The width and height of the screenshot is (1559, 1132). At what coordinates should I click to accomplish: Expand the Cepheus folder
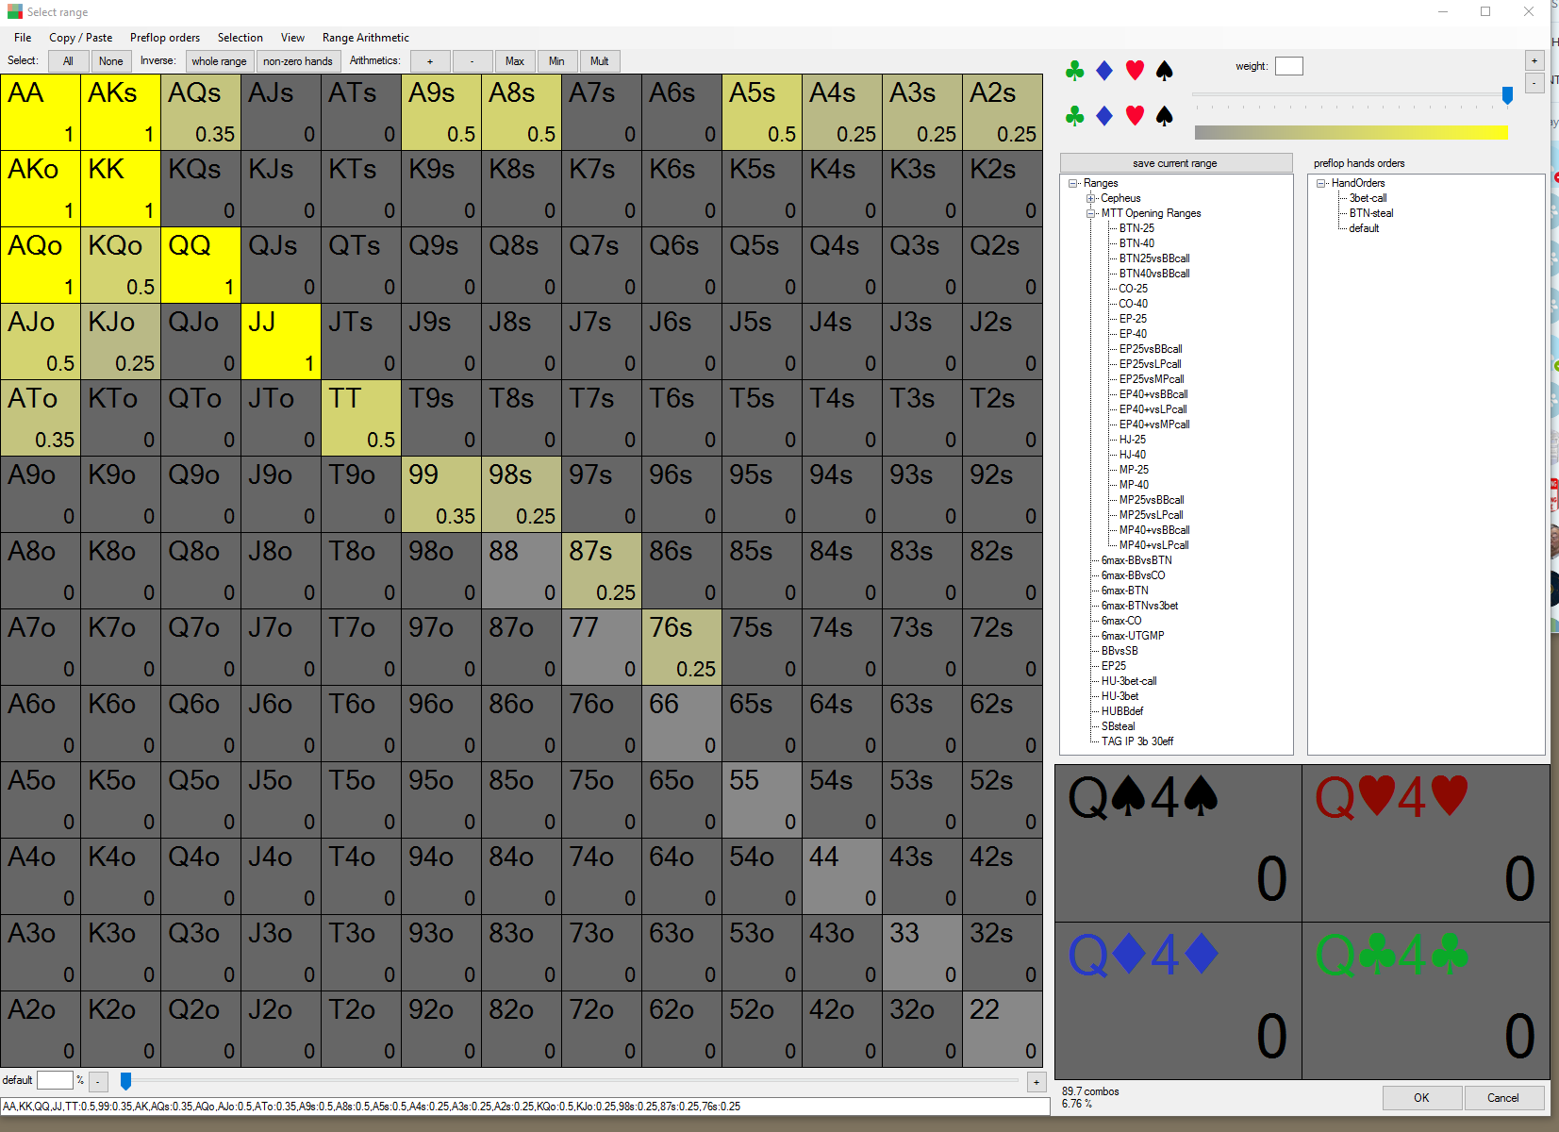click(x=1090, y=198)
